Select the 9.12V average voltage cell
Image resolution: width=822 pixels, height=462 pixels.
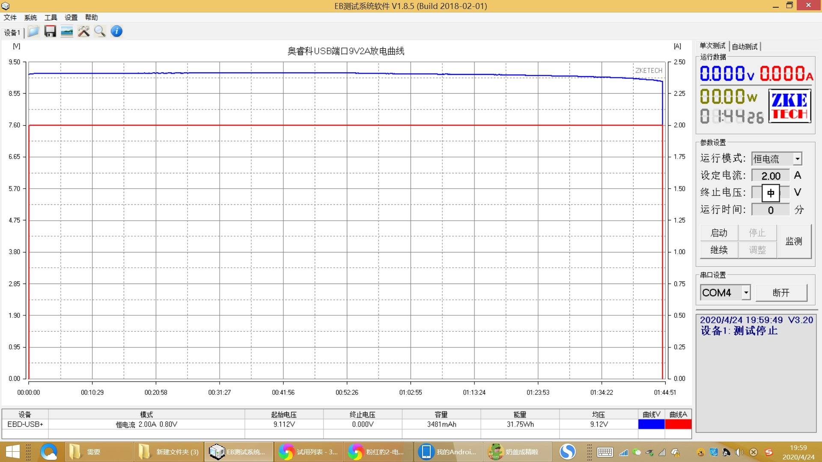point(599,424)
